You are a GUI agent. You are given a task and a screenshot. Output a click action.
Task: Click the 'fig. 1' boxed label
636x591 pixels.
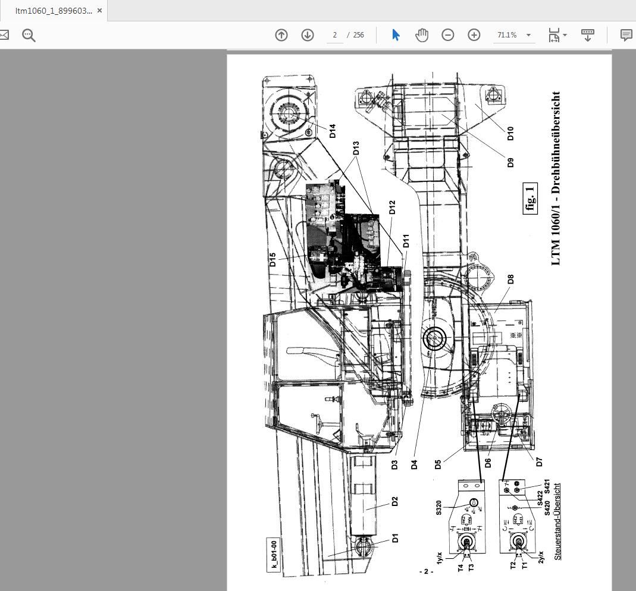(x=530, y=199)
